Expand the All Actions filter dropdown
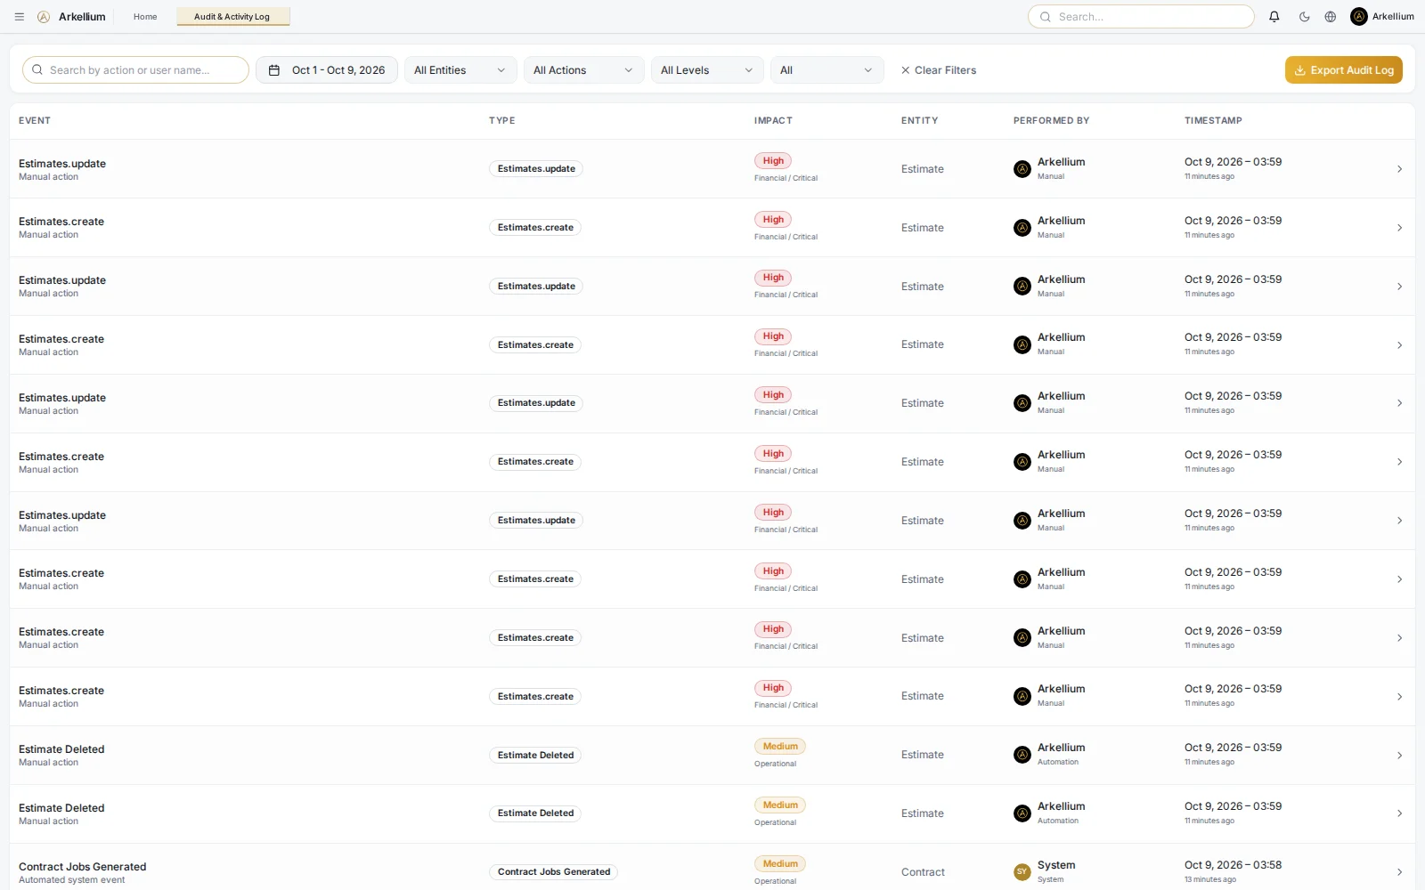 pos(583,70)
